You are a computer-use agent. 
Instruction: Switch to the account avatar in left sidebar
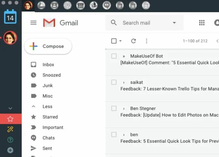10,38
